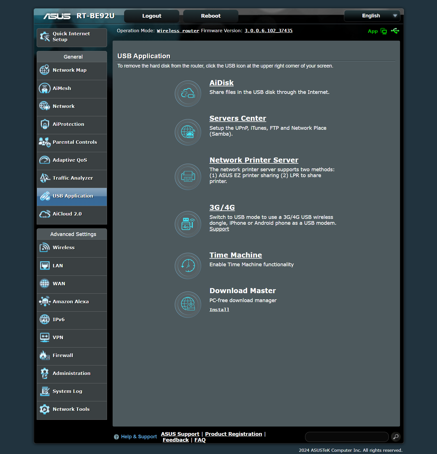Open the Network Printer Server link

pyautogui.click(x=254, y=160)
